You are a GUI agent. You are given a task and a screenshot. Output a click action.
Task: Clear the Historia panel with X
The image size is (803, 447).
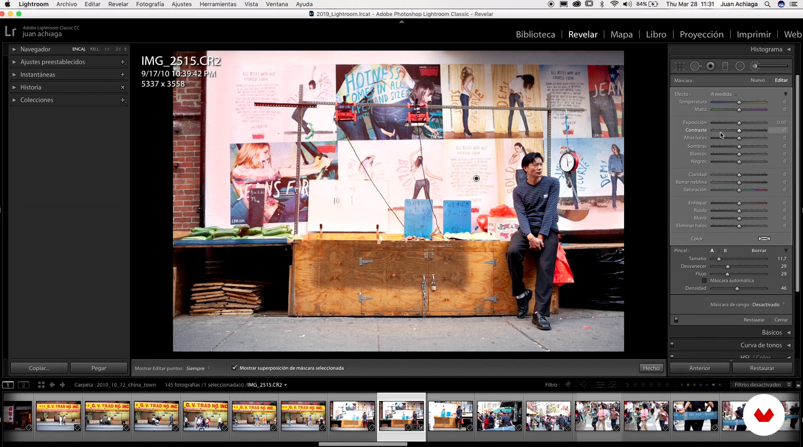(x=123, y=87)
